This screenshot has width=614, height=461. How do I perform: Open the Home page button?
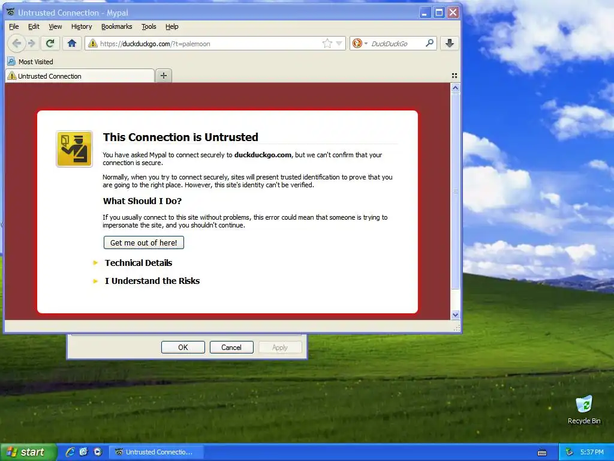[72, 43]
